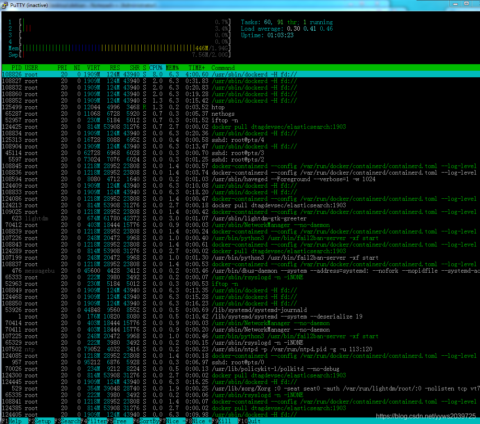Sort by the VIRT column header
Viewport: 480px width, 424px height.
pos(93,68)
